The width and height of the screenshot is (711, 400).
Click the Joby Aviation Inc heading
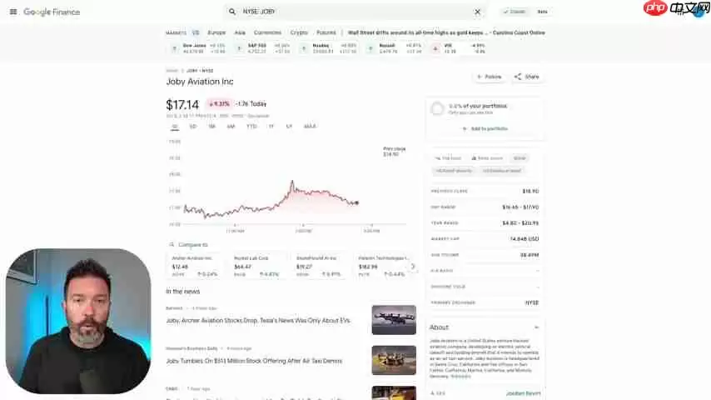(200, 82)
